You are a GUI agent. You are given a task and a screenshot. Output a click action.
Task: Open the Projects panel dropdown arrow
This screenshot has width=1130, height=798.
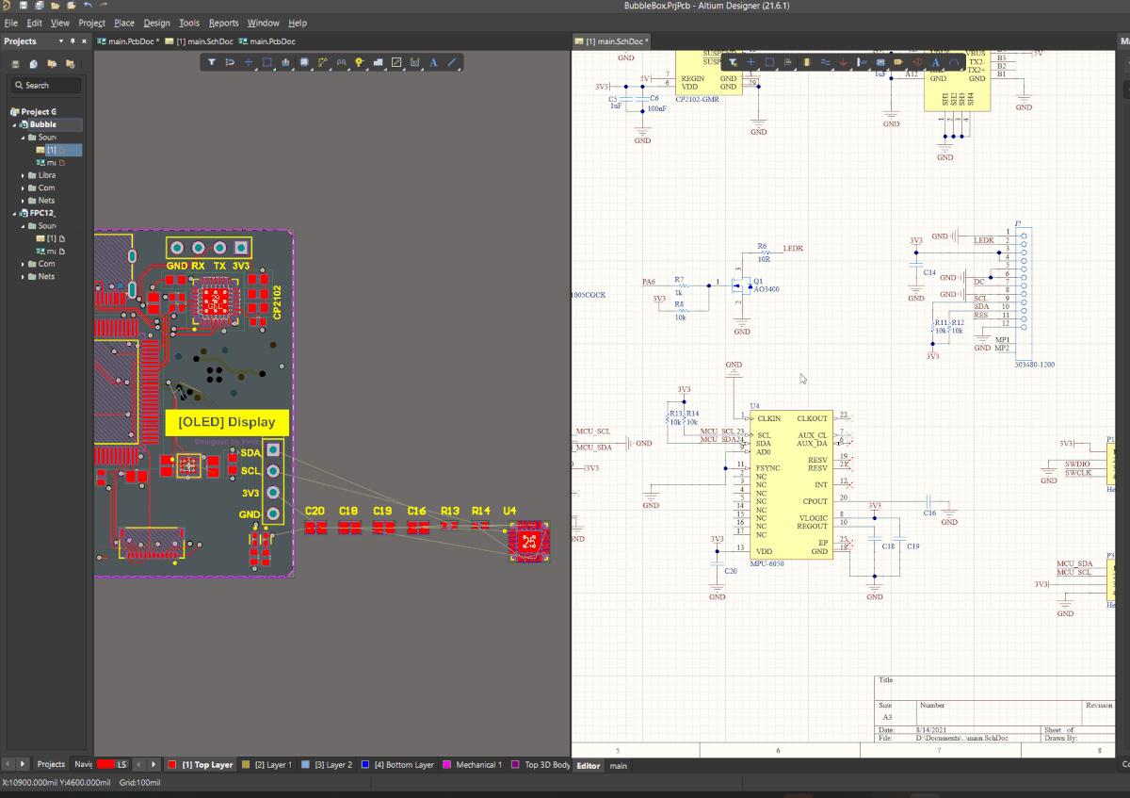61,41
